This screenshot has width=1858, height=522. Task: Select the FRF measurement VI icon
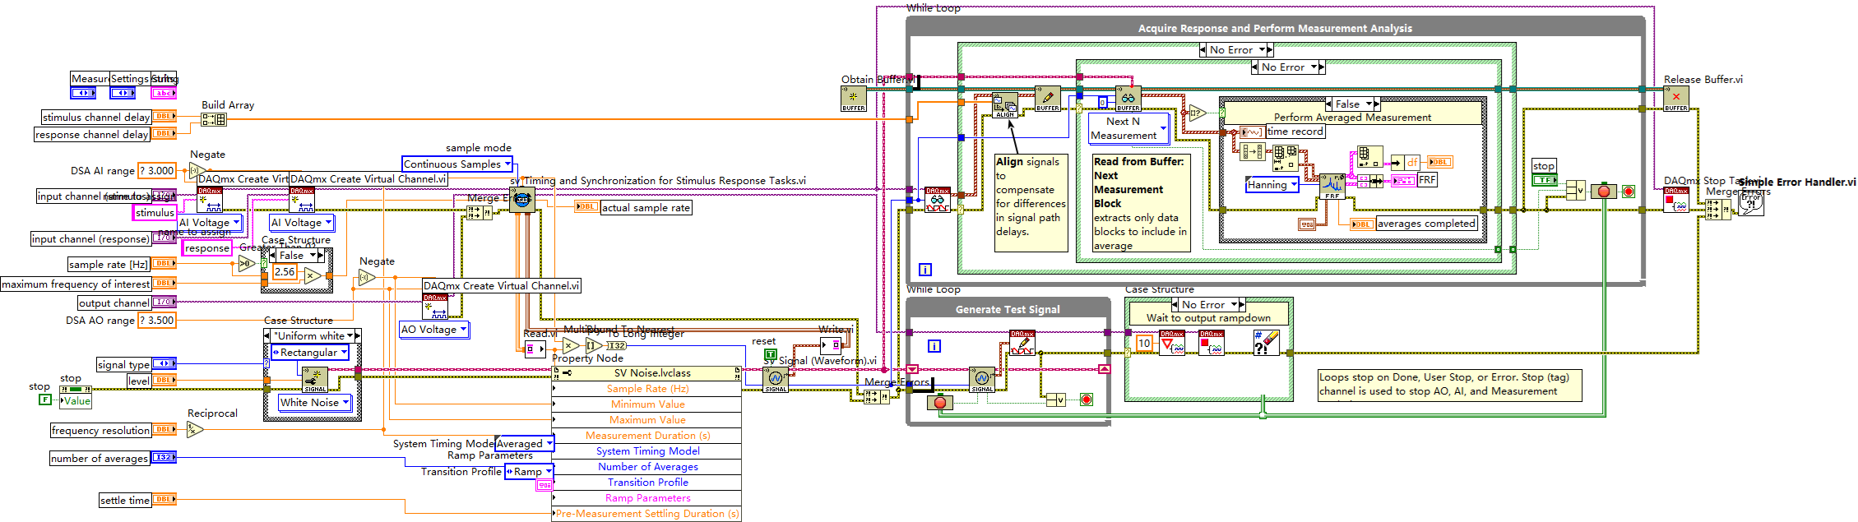(x=1332, y=187)
